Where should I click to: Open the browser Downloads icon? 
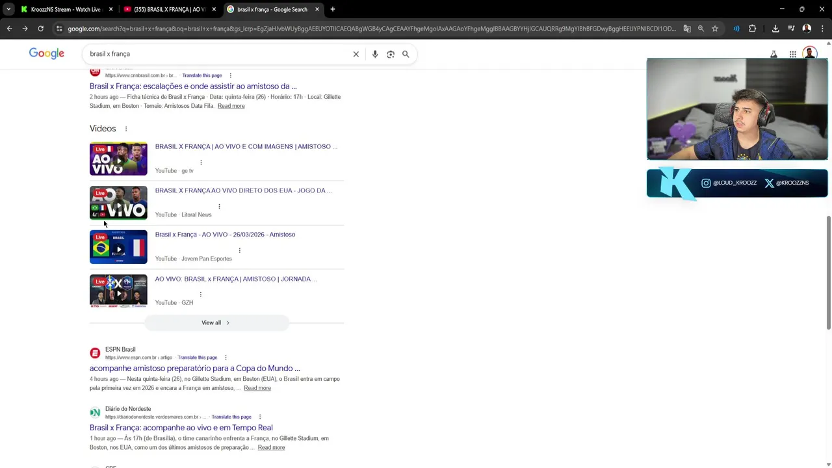pyautogui.click(x=775, y=29)
